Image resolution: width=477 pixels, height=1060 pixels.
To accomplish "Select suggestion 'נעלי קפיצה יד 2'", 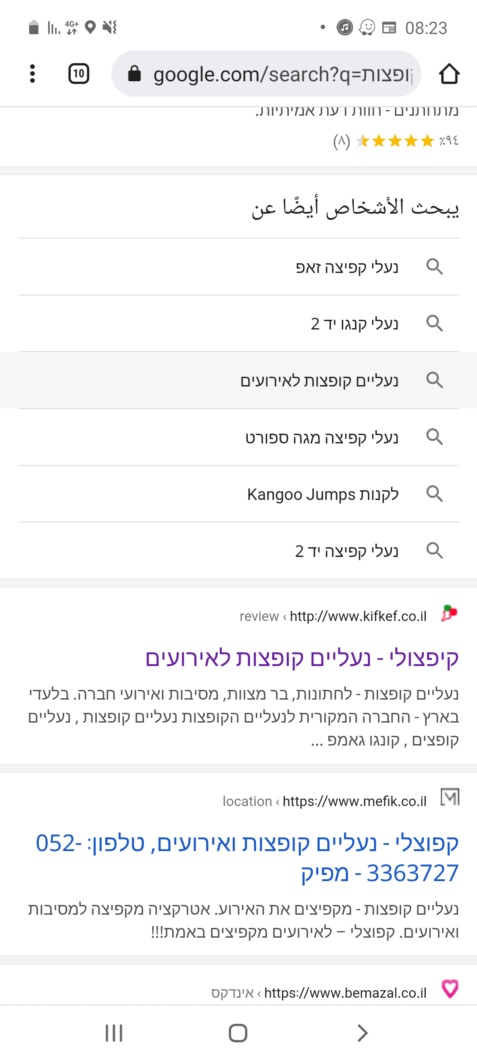I will [347, 551].
